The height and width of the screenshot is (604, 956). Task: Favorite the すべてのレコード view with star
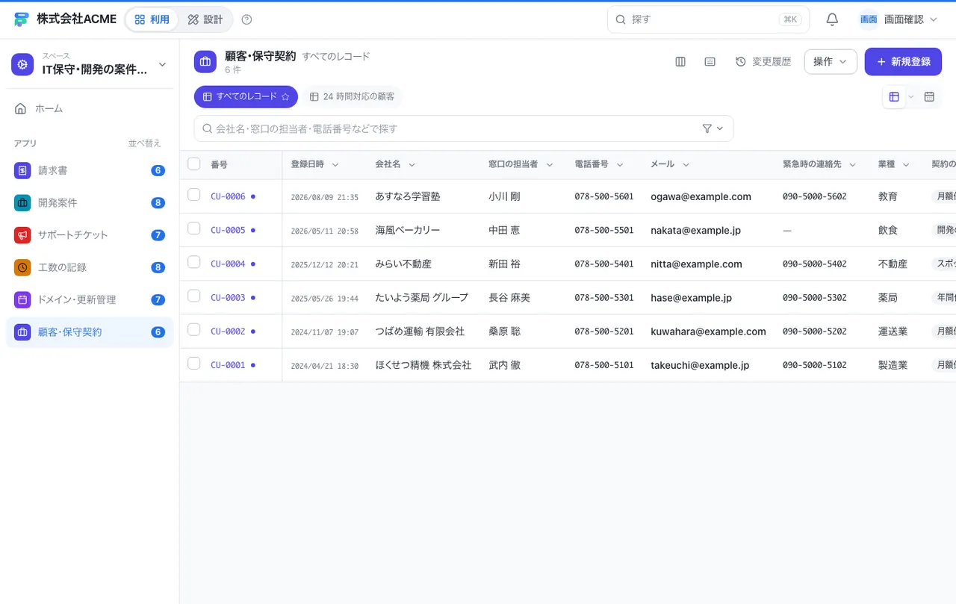click(285, 97)
